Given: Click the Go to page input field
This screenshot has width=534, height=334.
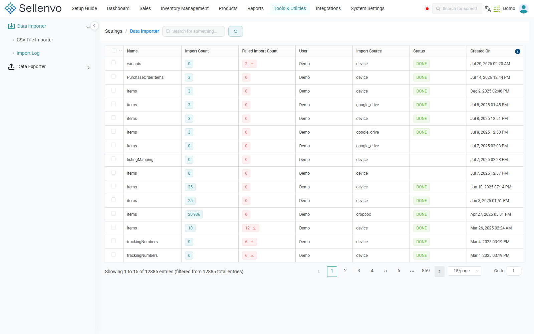Looking at the screenshot, I should (514, 271).
